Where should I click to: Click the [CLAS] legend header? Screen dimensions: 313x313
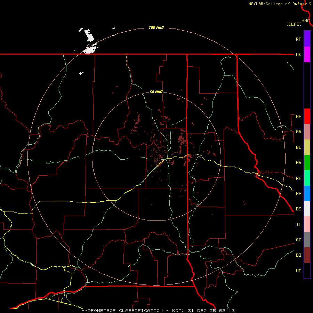click(x=294, y=24)
